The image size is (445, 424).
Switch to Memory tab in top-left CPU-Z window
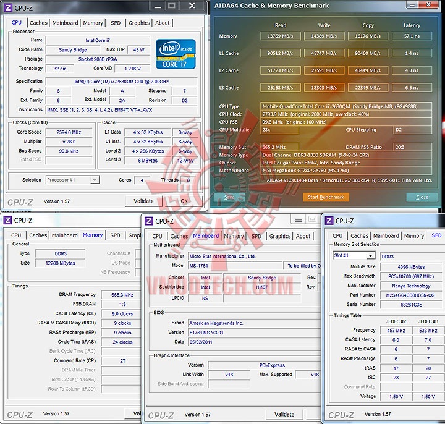tap(93, 23)
